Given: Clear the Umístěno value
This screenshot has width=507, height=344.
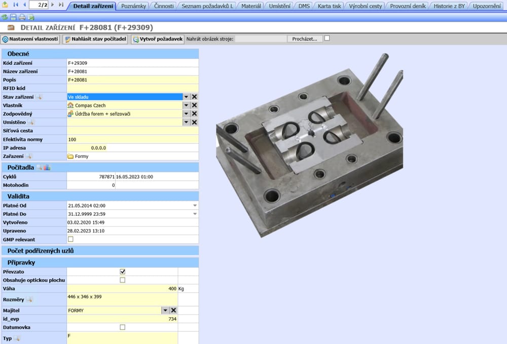Looking at the screenshot, I should point(194,122).
